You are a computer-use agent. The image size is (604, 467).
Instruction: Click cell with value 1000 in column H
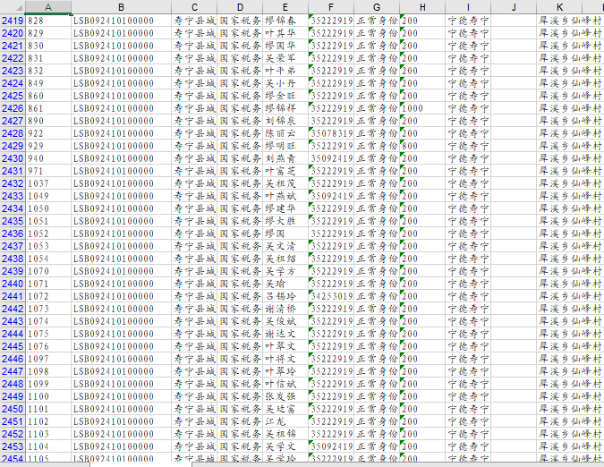click(422, 108)
